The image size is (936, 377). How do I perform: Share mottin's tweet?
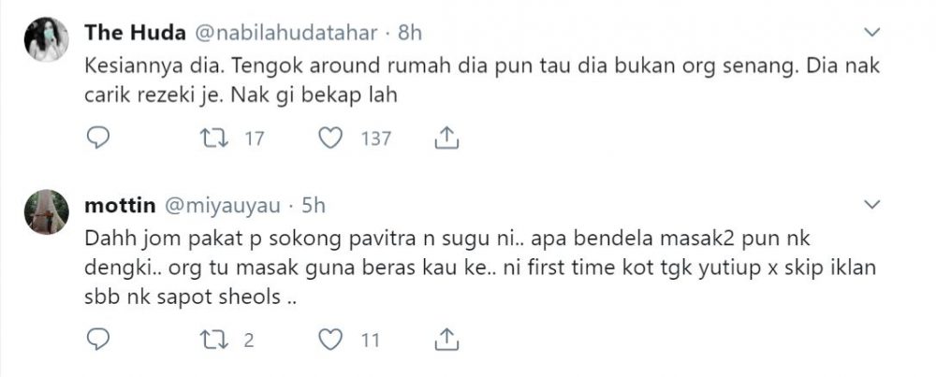click(x=446, y=339)
